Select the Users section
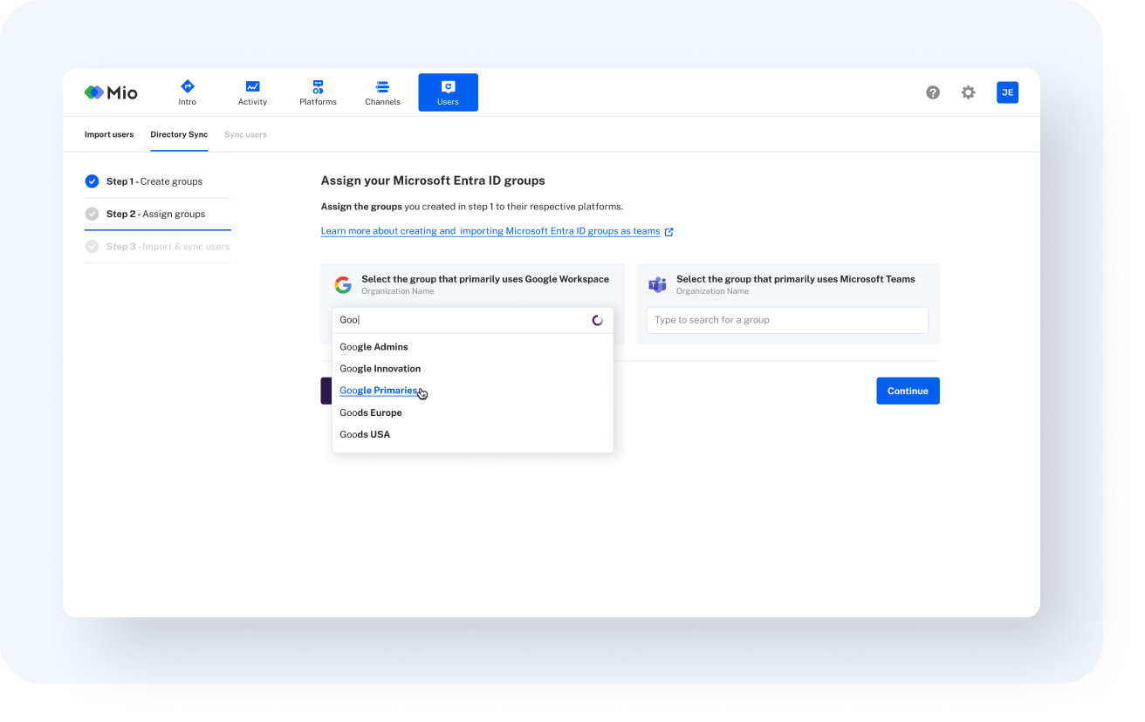Screen dimensions: 1145x722 click(448, 92)
